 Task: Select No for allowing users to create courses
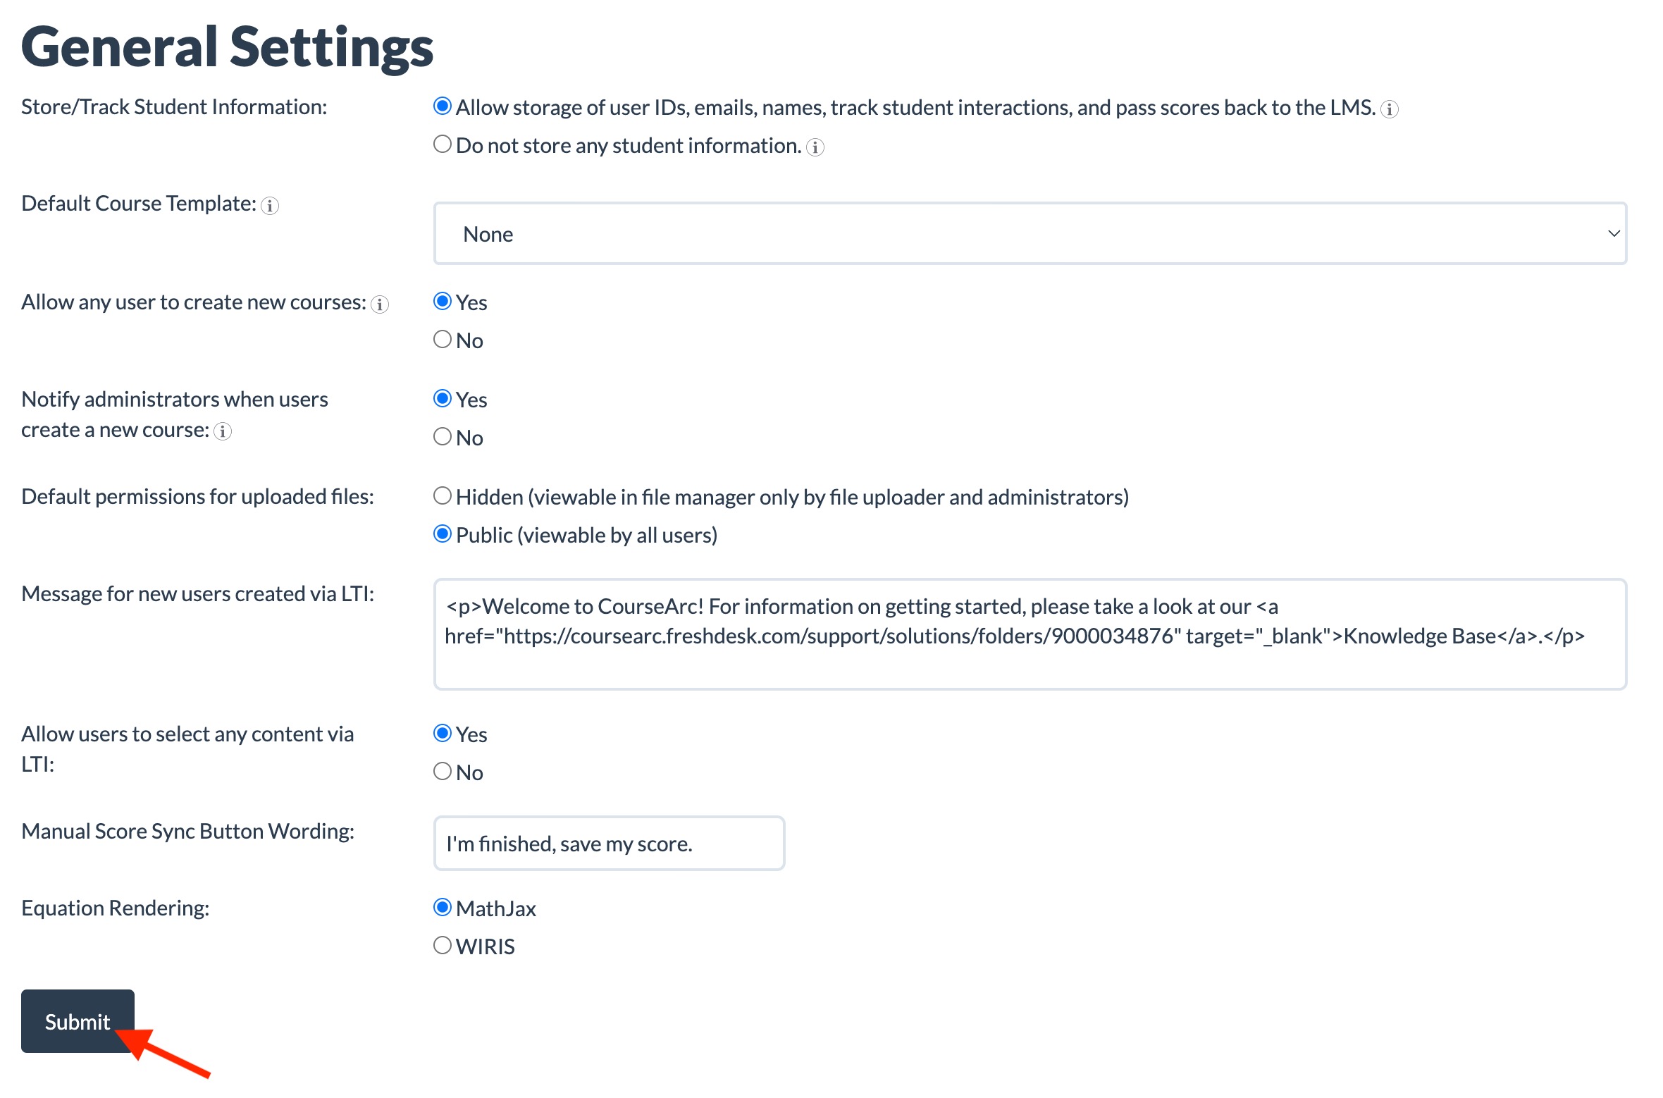pos(443,340)
